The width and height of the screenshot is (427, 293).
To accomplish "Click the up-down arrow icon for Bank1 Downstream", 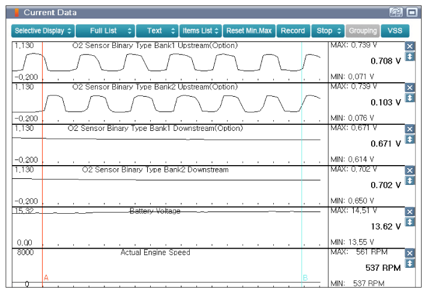I will [x=410, y=139].
